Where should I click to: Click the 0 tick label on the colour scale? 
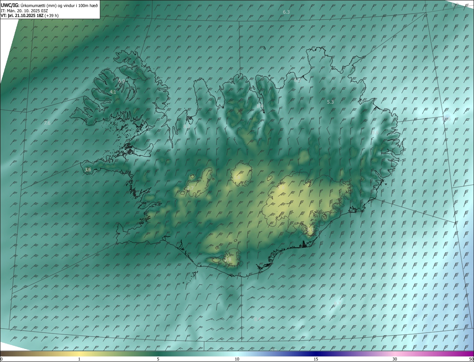pos(1,359)
